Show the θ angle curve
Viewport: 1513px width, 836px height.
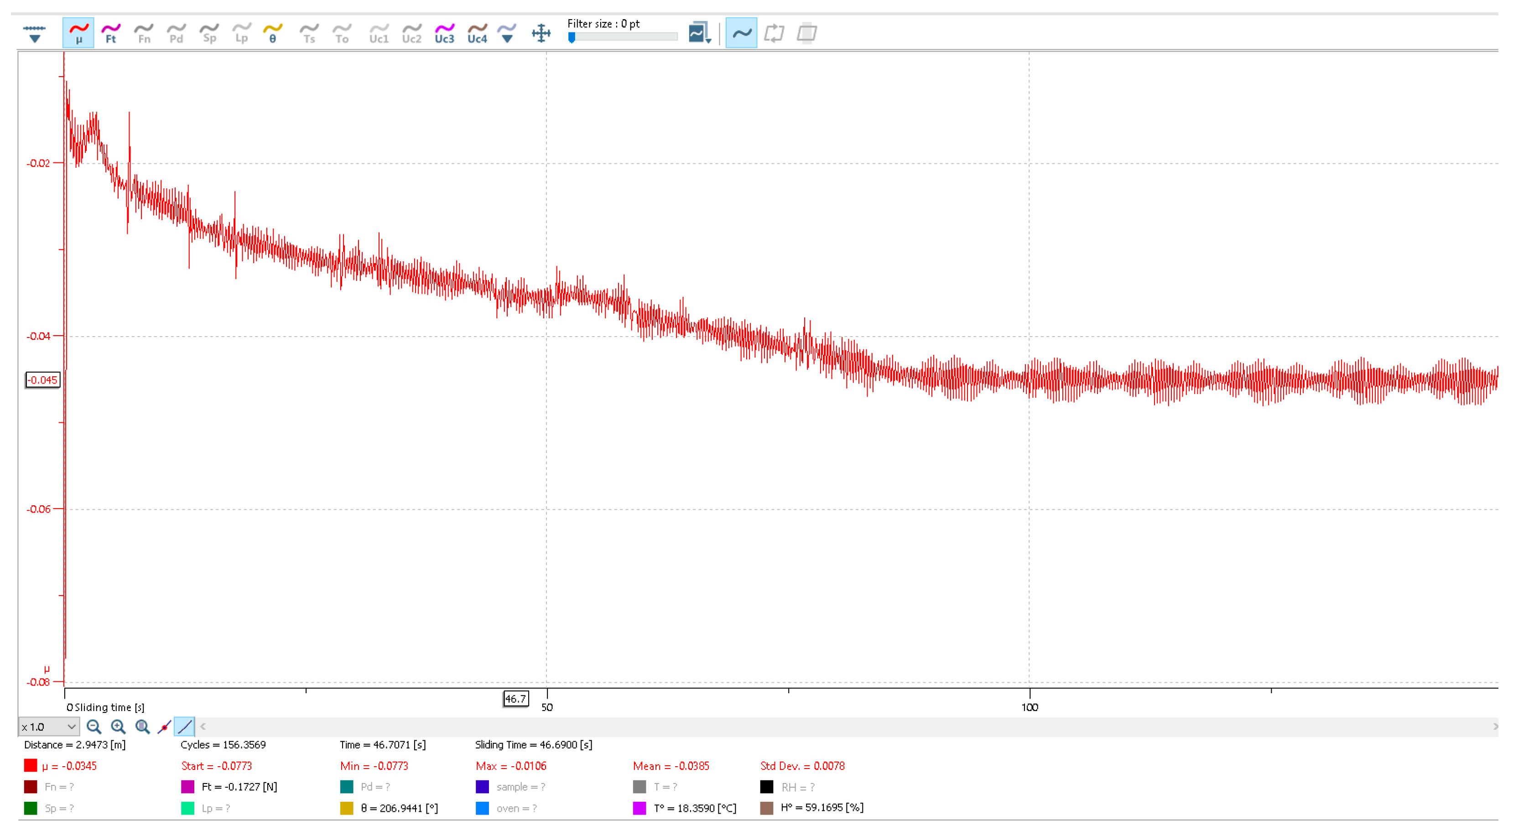pos(272,33)
